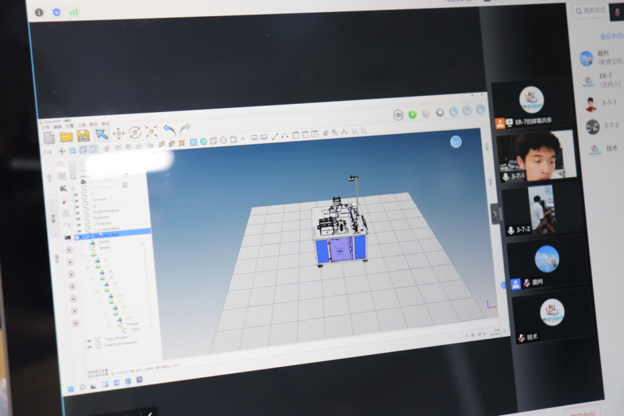
Task: Open the Windows Start button in the shared taskbar
Action: [x=70, y=389]
